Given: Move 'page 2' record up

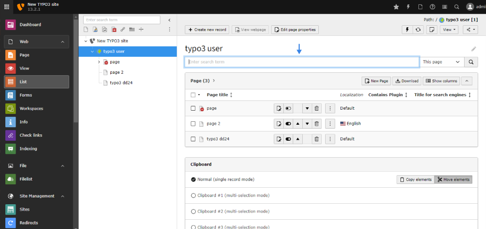Looking at the screenshot, I should pyautogui.click(x=297, y=124).
